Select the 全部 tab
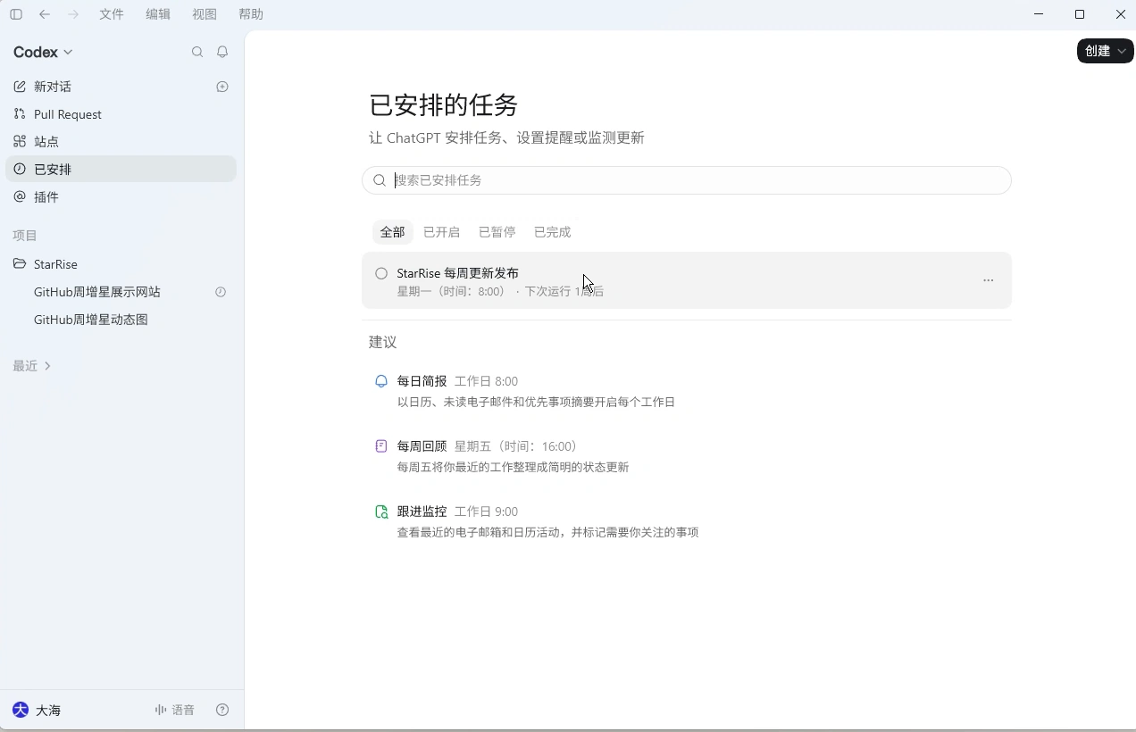 pos(392,232)
